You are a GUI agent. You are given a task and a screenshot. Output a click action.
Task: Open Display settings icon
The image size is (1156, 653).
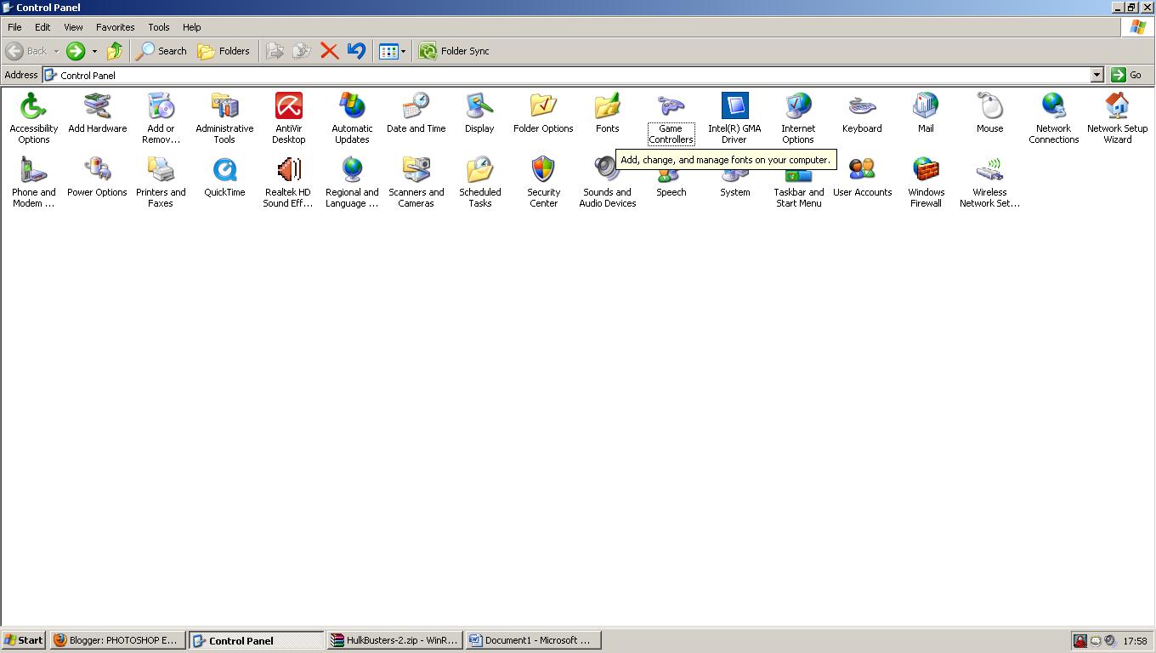click(x=479, y=106)
